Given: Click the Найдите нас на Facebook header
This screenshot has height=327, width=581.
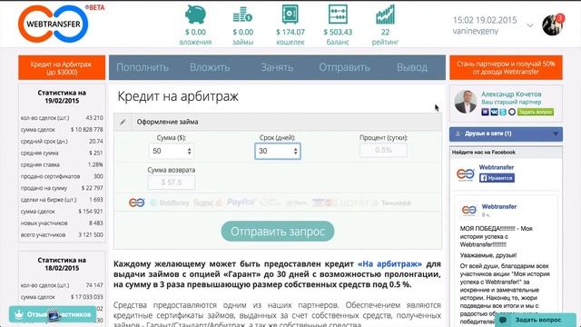Looking at the screenshot, I should (x=484, y=152).
